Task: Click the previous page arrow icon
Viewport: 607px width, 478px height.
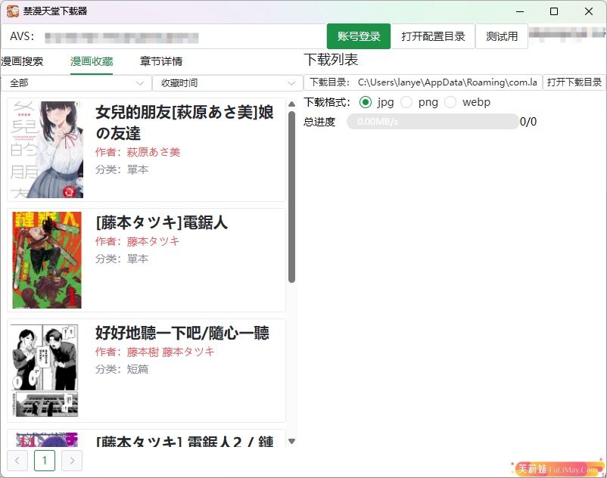Action: [17, 460]
